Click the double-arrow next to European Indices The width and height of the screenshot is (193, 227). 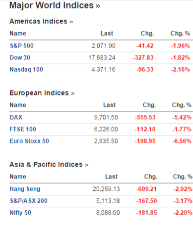[x=73, y=93]
